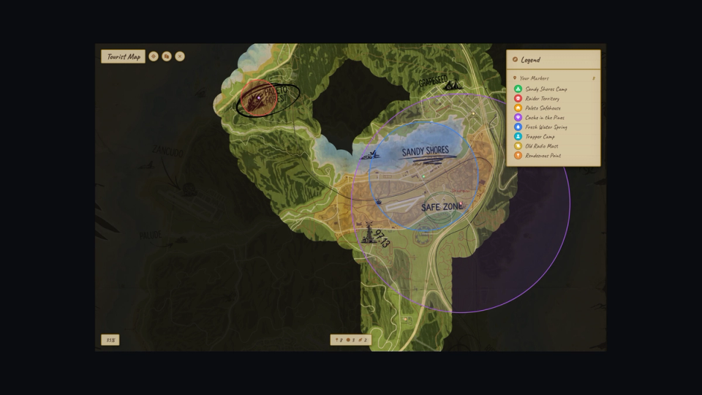The width and height of the screenshot is (702, 395).
Task: Click the orange Paleto Safehouse house icon
Action: point(518,108)
